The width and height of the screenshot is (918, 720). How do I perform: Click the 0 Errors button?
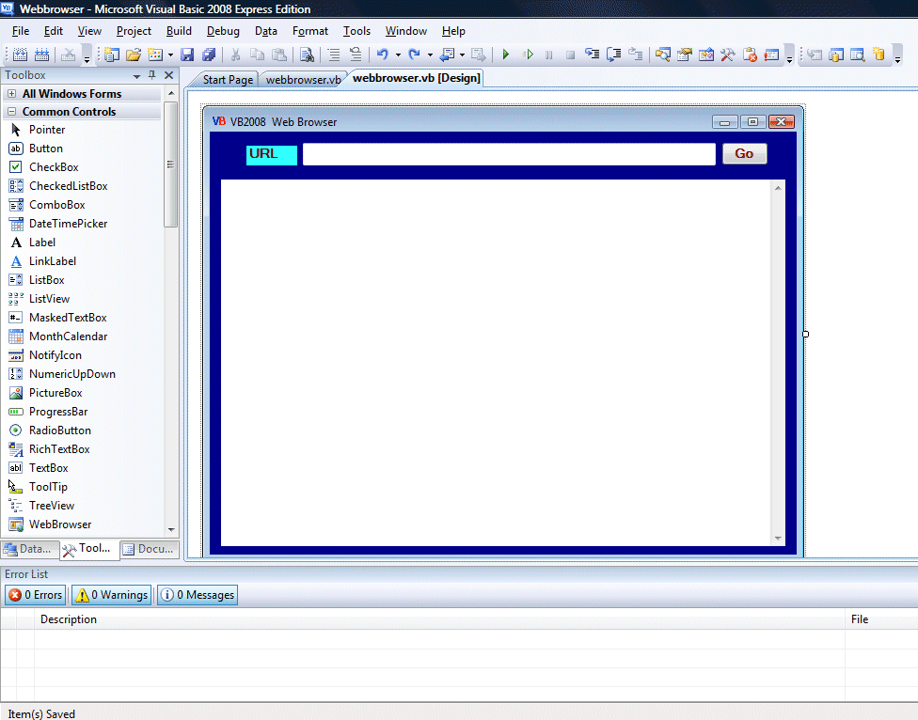click(35, 594)
